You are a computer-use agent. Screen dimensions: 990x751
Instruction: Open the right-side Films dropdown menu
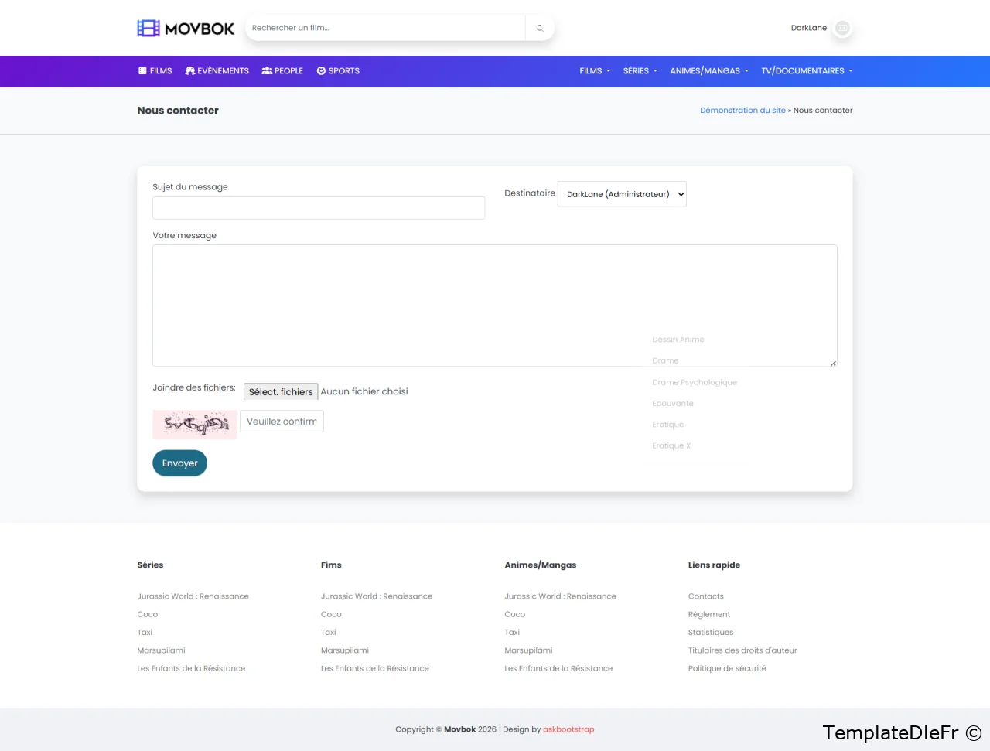[x=594, y=71]
